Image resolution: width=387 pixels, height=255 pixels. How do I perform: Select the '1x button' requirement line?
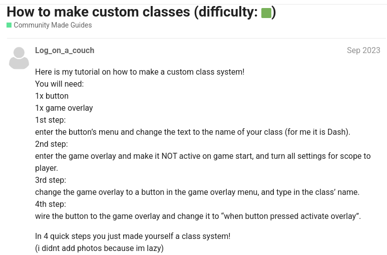[52, 96]
